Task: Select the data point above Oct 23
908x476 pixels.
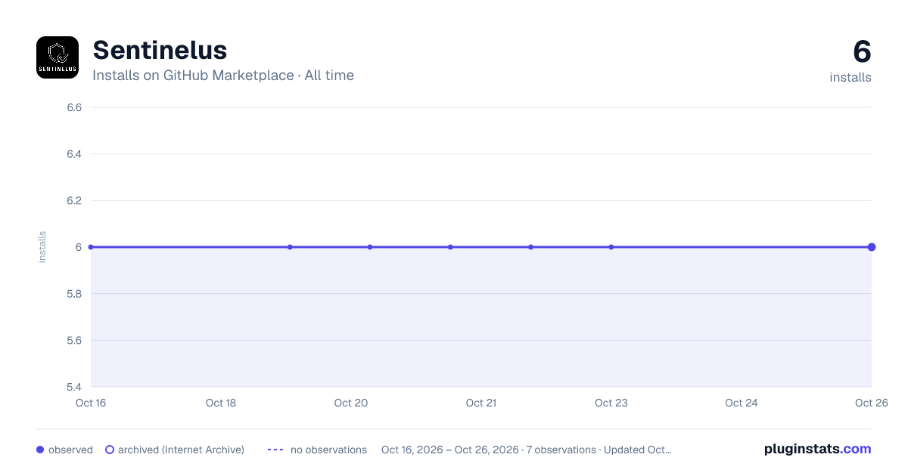Action: (611, 247)
